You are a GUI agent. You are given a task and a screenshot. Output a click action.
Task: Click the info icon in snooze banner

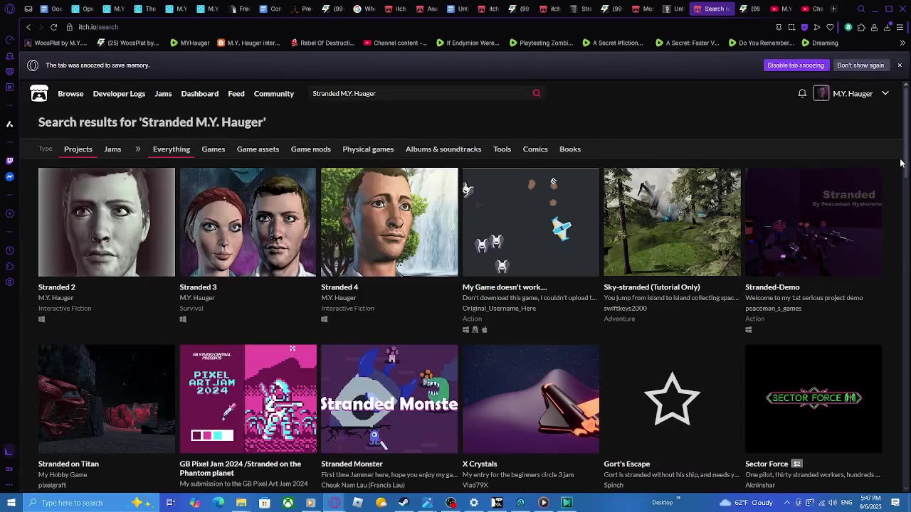pos(33,65)
